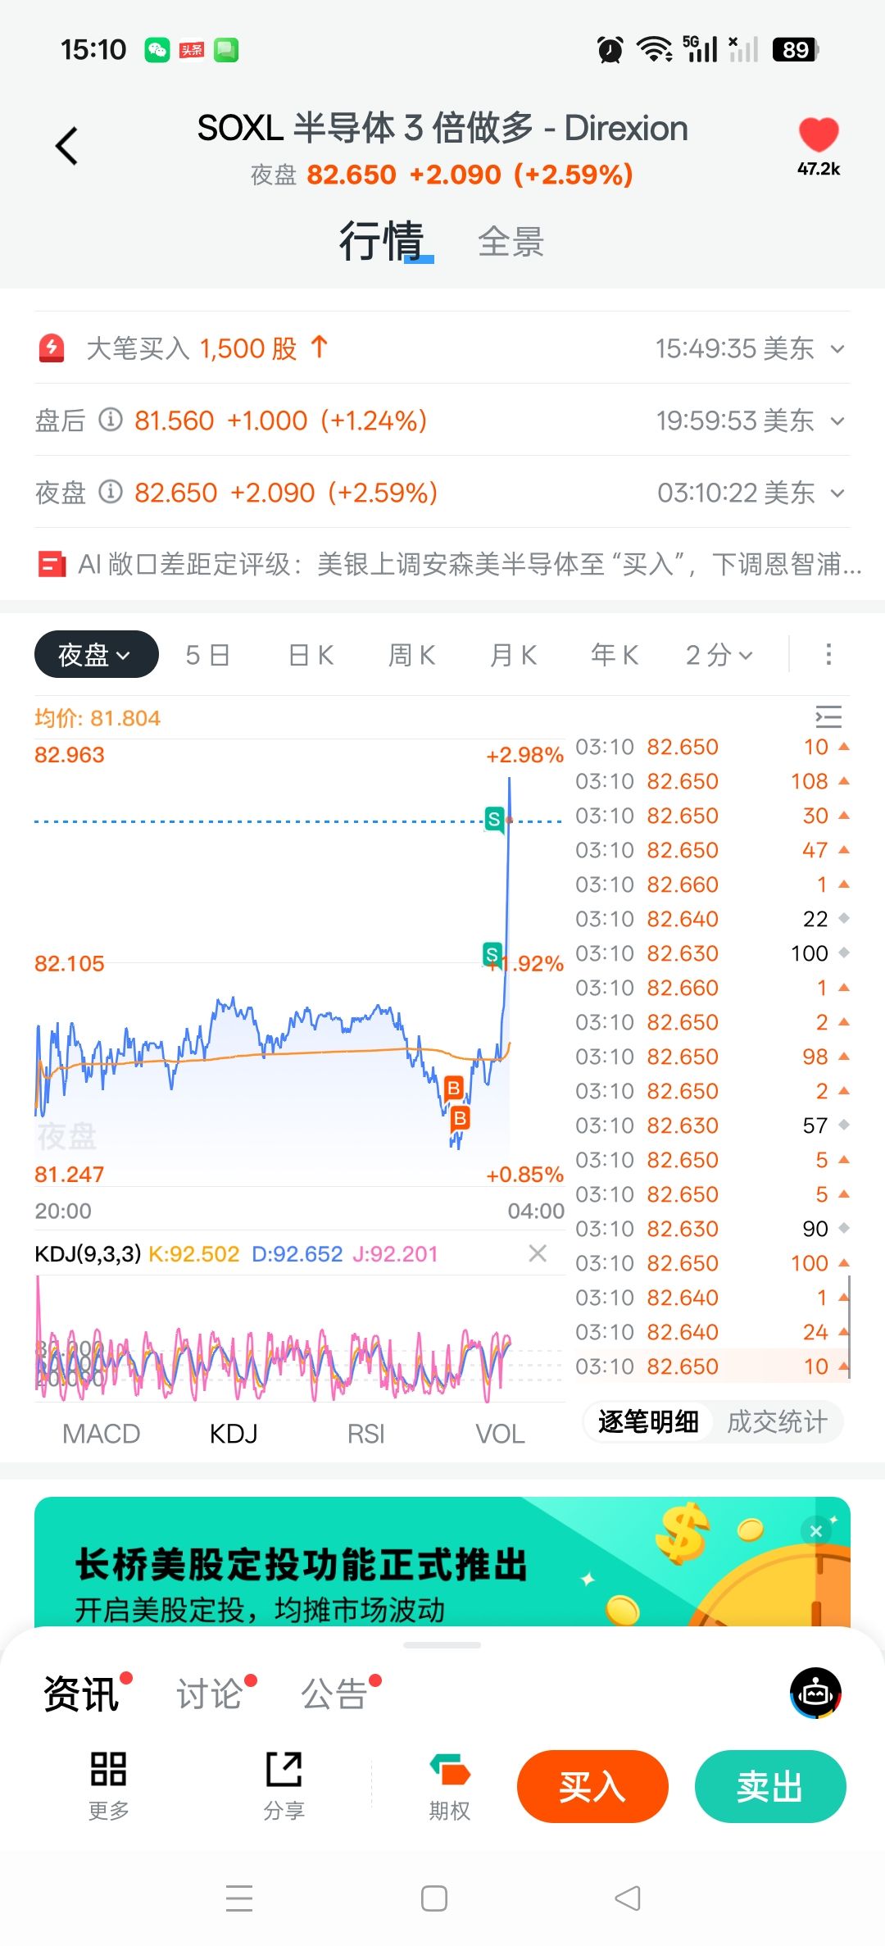Open the 资讯 tab
This screenshot has height=1946, width=885.
point(81,1694)
